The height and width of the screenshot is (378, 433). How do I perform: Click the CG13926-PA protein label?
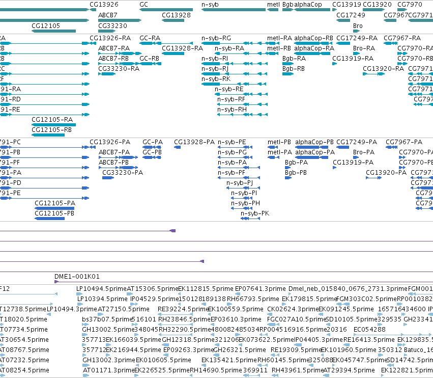pyautogui.click(x=110, y=142)
